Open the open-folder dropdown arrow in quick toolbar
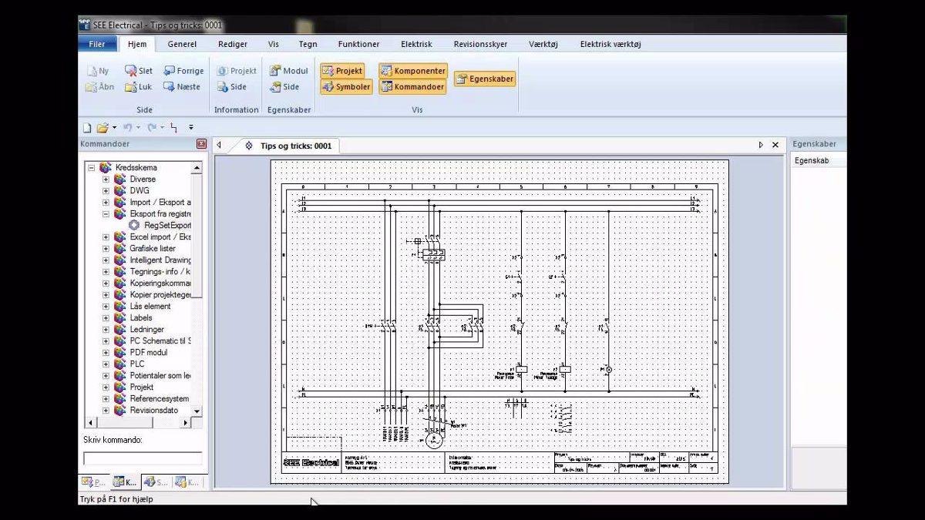 (114, 128)
